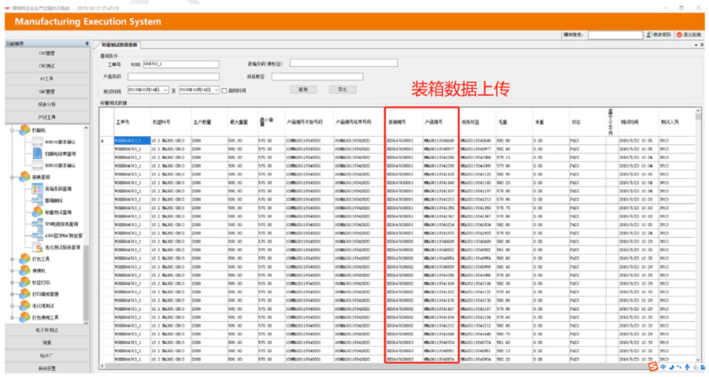Click the Sogou input method tray icon
The height and width of the screenshot is (377, 709).
[x=653, y=367]
